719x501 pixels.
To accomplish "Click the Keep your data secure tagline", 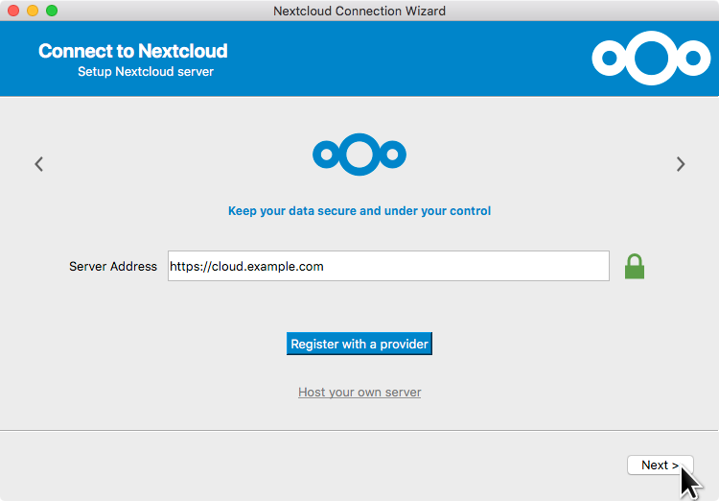I will click(x=359, y=211).
